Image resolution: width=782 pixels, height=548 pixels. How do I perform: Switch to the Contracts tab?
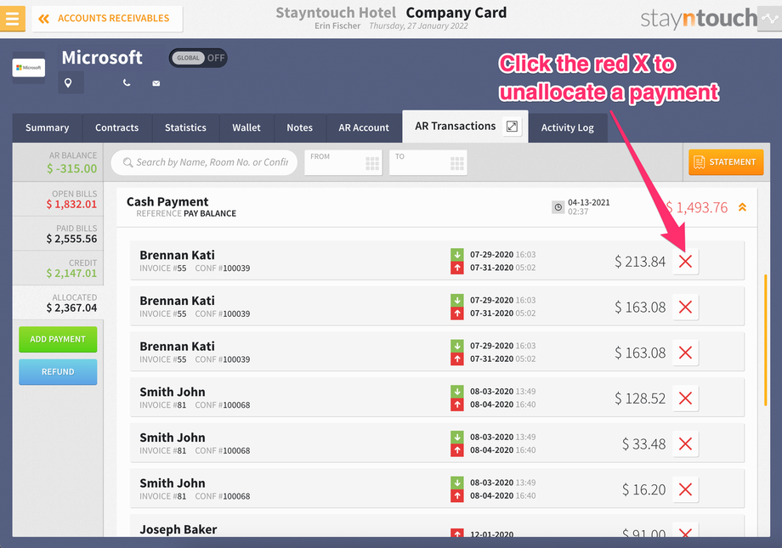coord(117,127)
